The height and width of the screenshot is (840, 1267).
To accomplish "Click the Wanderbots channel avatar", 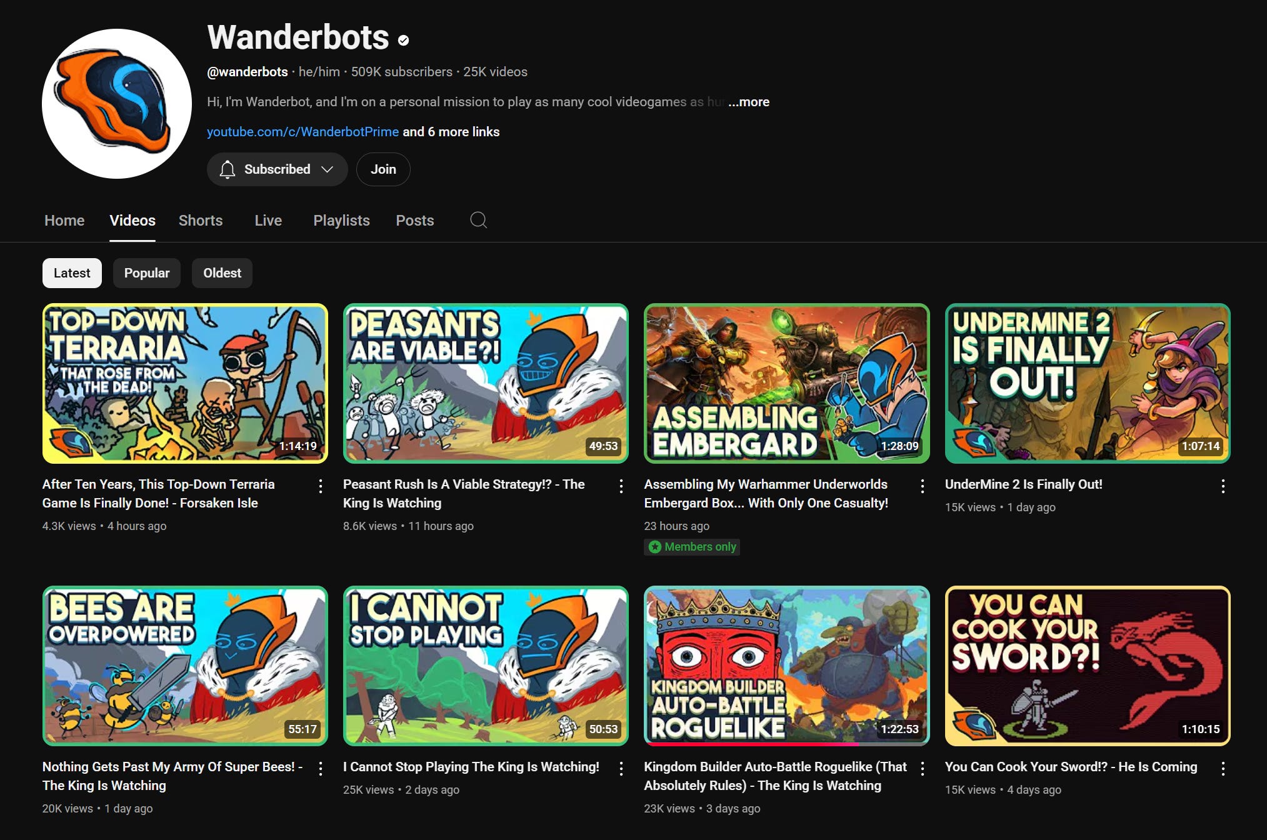I will (x=117, y=104).
